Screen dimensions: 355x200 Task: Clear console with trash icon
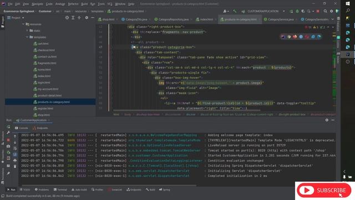pos(15,167)
